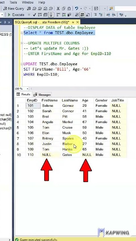Toggle IntelliSense enabled button

(x=51, y=15)
